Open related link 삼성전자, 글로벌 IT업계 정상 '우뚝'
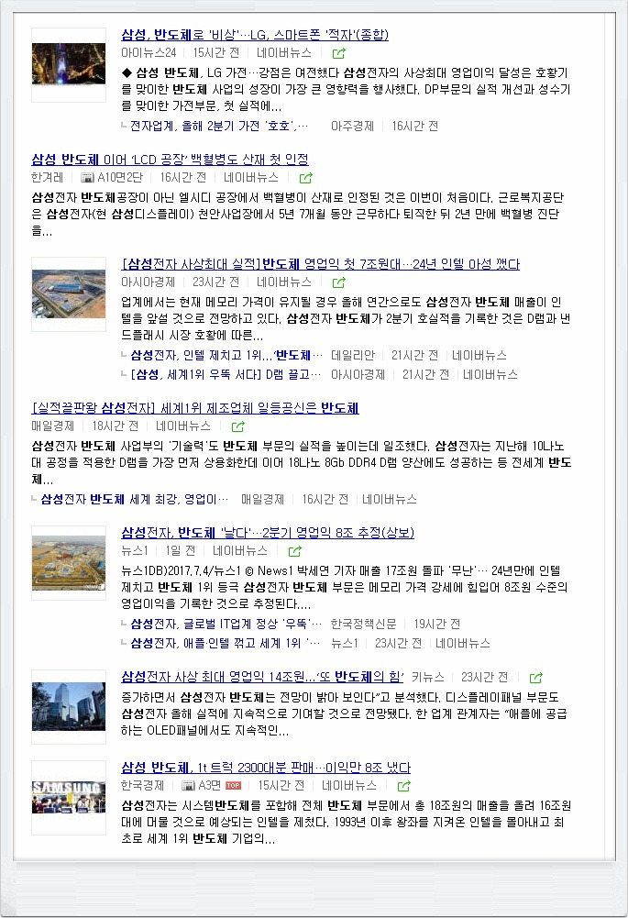 pyautogui.click(x=226, y=625)
